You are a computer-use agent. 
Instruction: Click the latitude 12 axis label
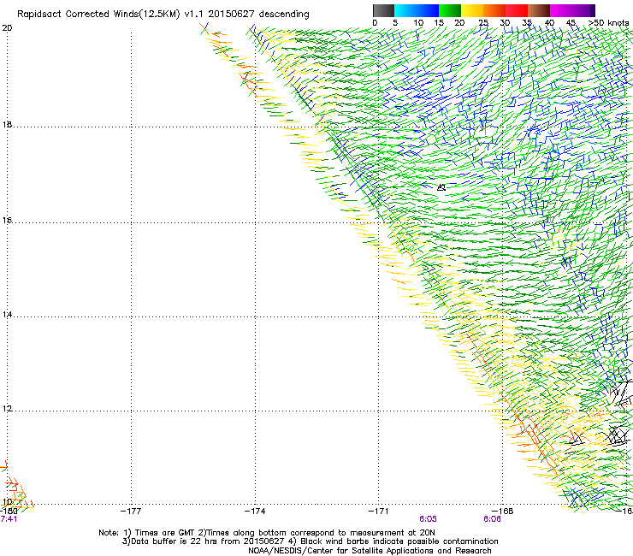(7, 409)
